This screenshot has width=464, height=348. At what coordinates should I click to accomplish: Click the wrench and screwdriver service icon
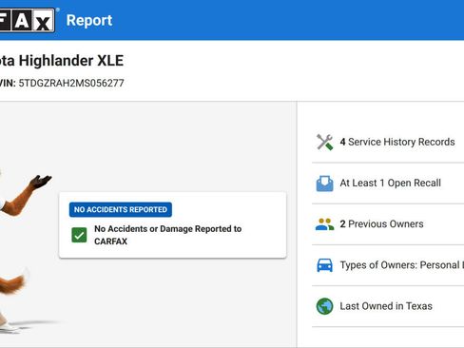pyautogui.click(x=324, y=142)
